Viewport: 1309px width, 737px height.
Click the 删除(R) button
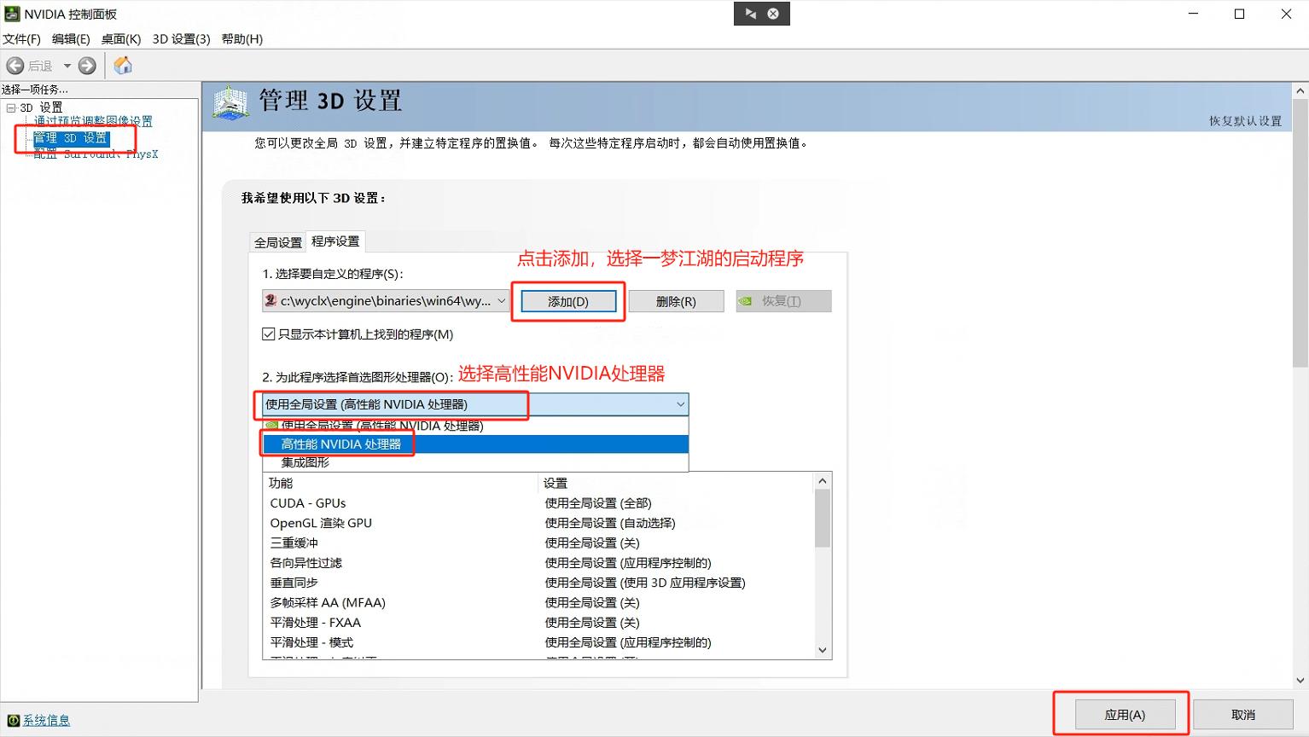[676, 301]
